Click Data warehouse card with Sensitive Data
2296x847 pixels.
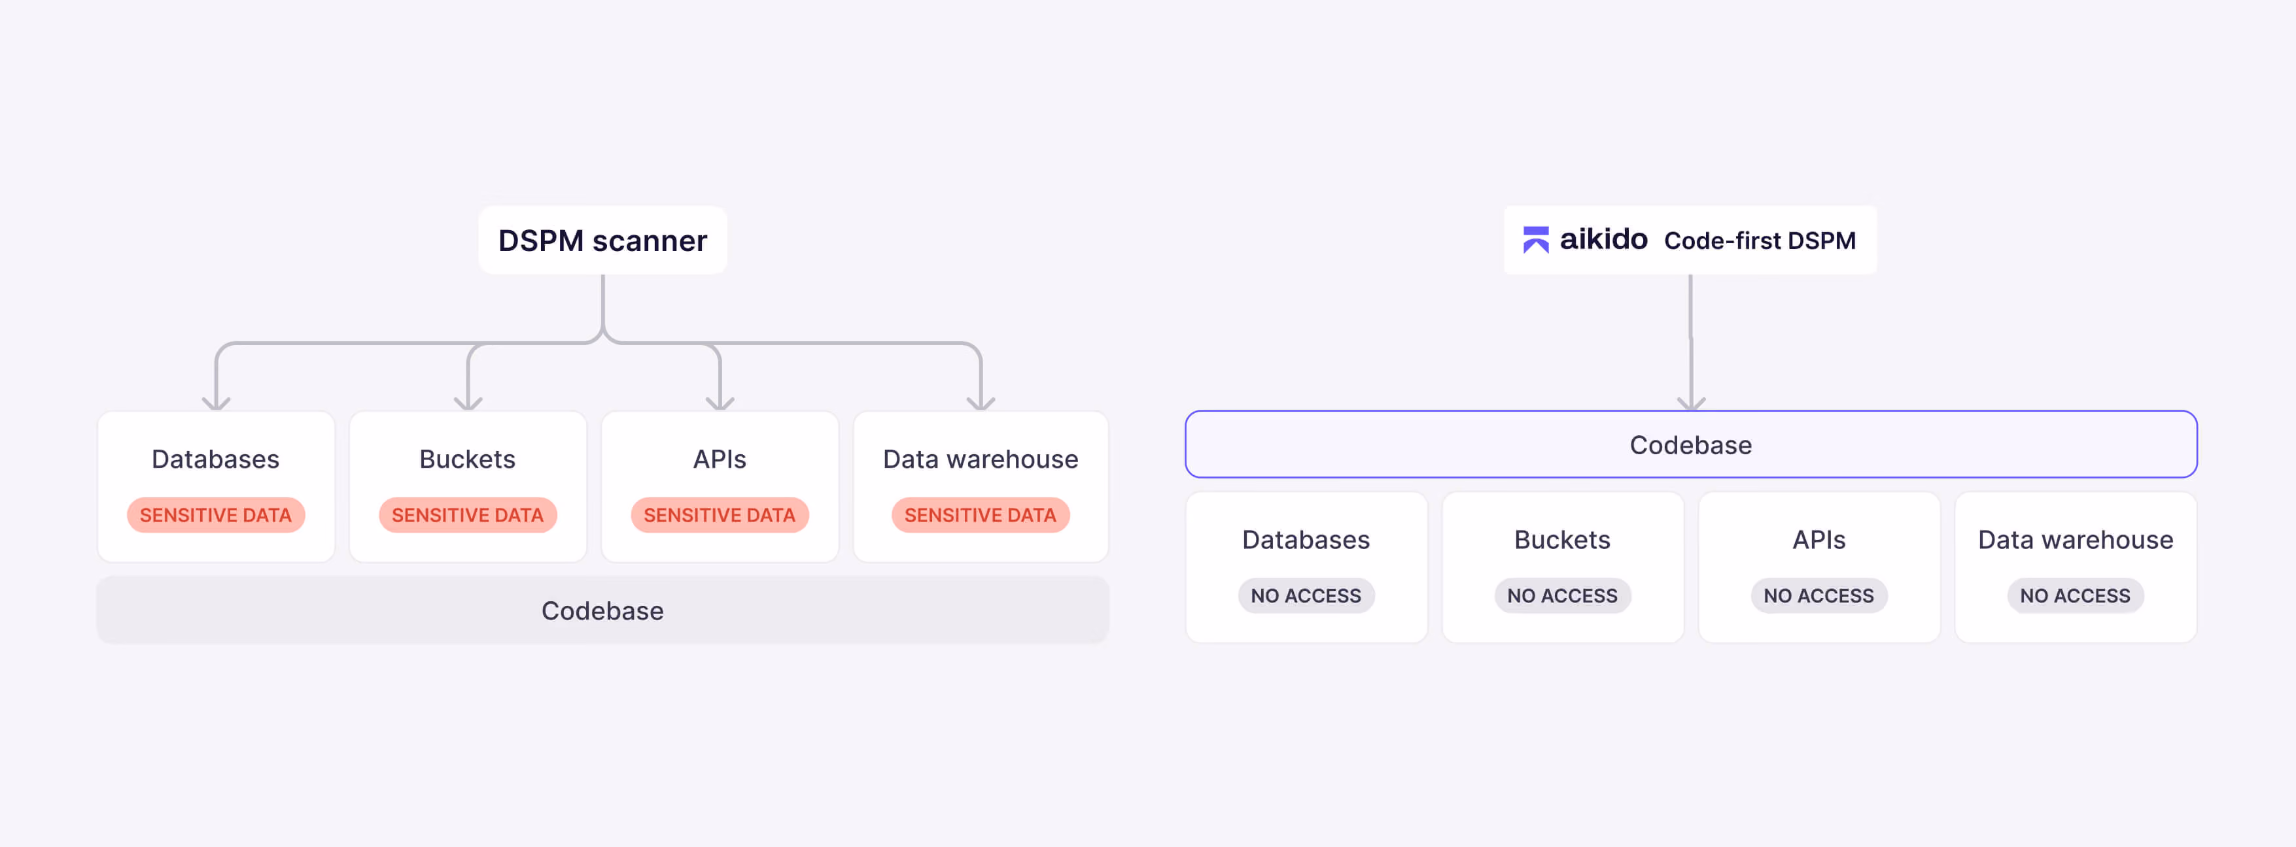[x=981, y=486]
